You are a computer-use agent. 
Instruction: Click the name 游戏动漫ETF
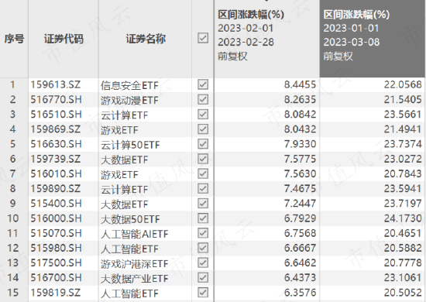129,101
